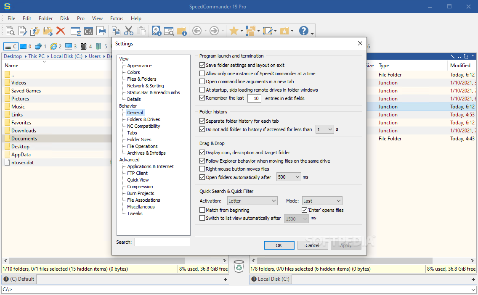Toggle Remember the last entries checkbox

202,98
